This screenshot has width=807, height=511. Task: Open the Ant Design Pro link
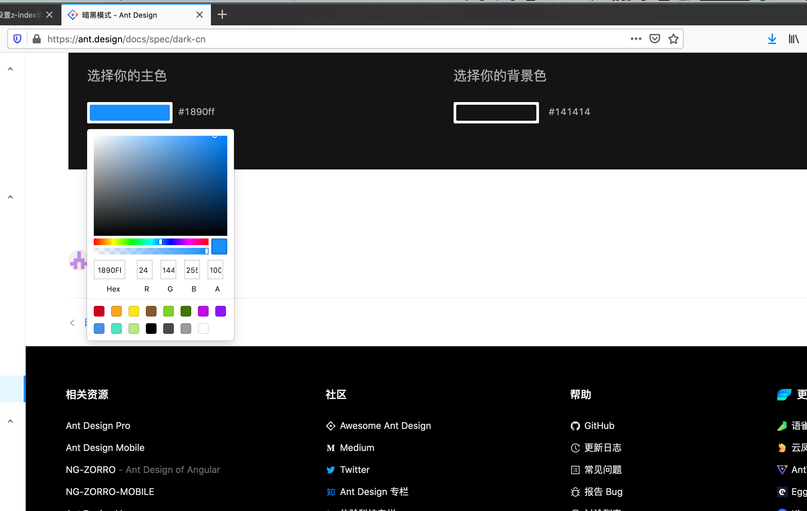(x=98, y=426)
